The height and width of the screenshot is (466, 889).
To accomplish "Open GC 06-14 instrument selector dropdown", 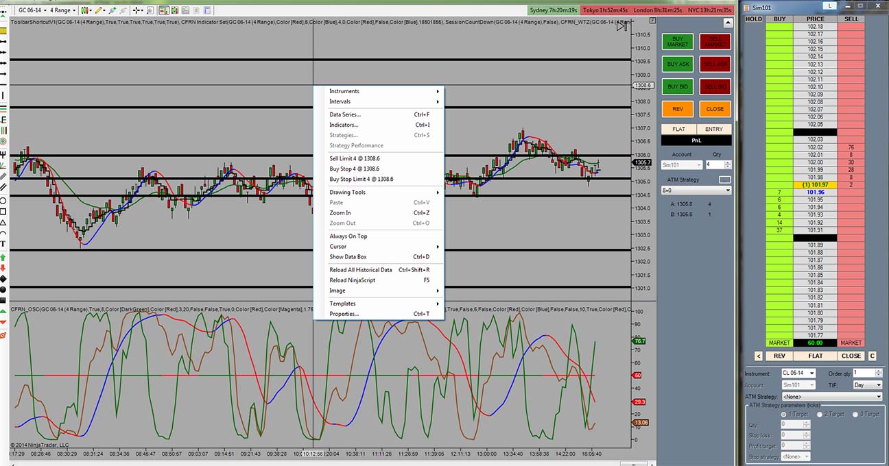I will pos(33,10).
